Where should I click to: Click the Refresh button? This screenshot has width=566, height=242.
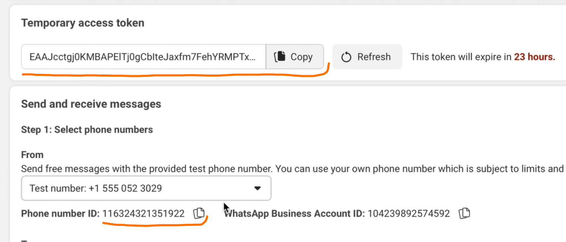(367, 57)
